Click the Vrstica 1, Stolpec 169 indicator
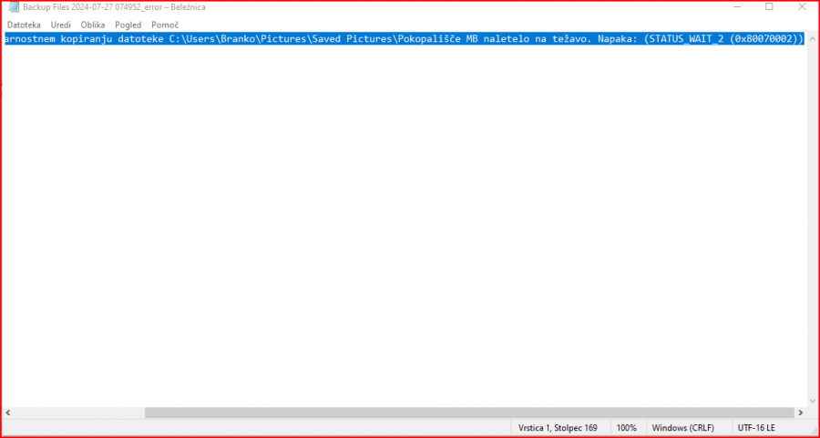 click(558, 427)
